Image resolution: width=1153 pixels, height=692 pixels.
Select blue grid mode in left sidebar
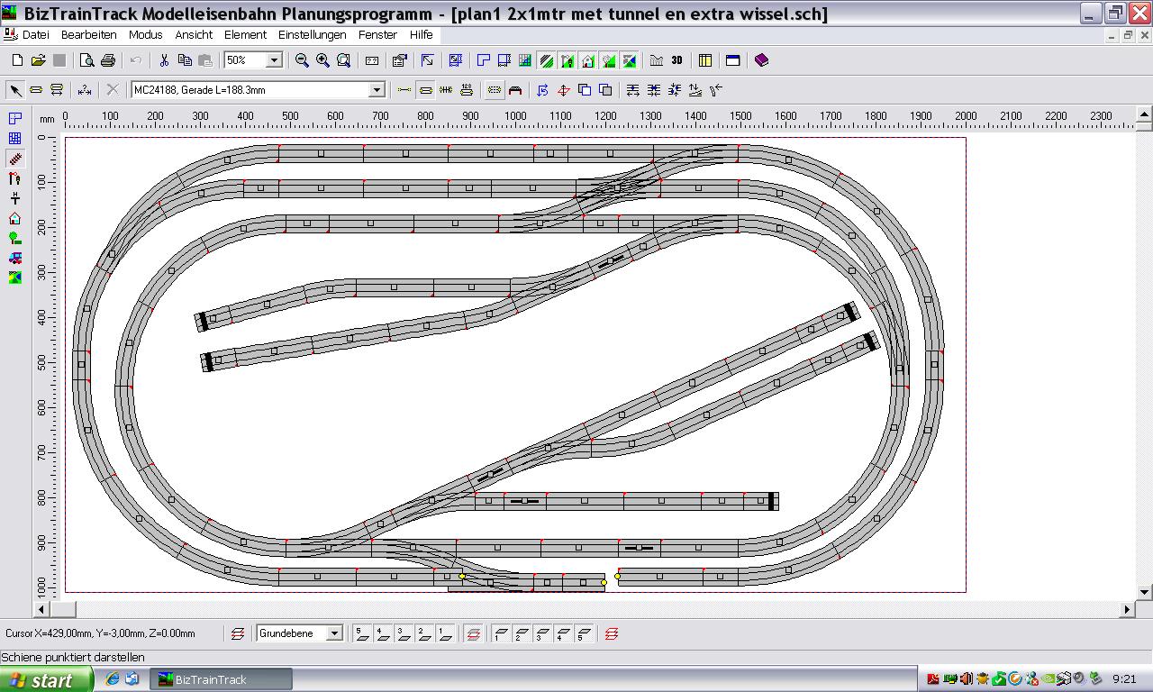coord(14,138)
